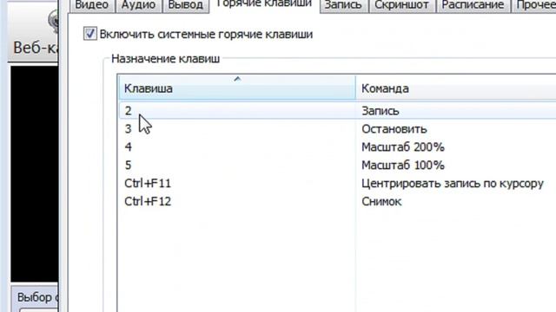Open the Аудио tab

point(138,5)
